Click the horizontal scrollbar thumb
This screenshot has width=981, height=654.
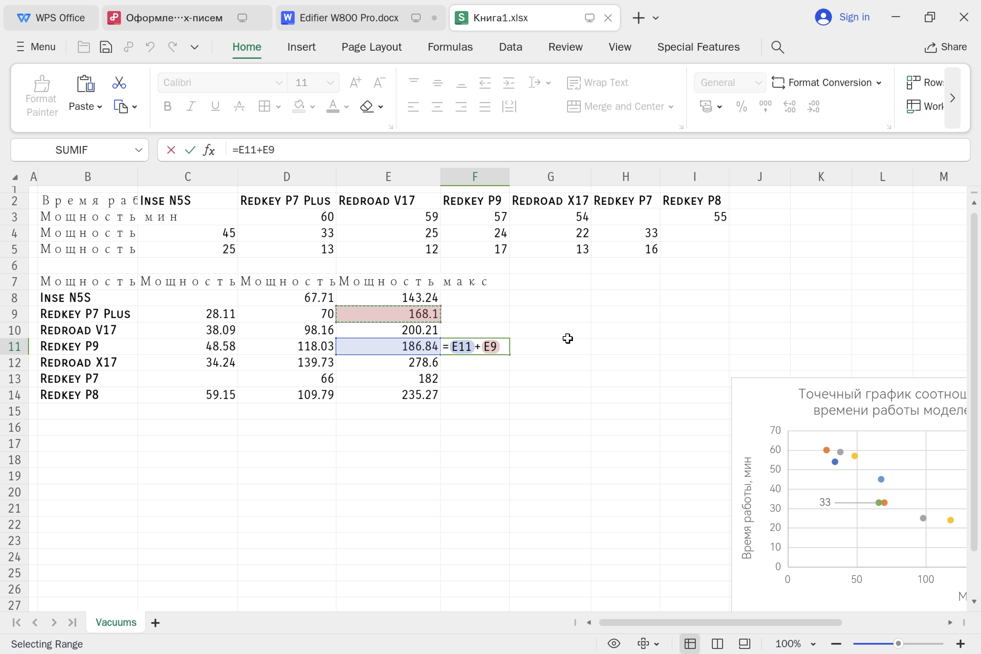coord(720,622)
